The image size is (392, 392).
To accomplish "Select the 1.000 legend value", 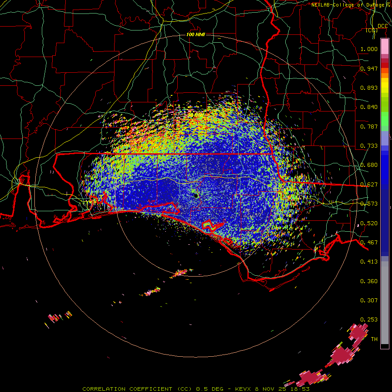I will [x=369, y=49].
